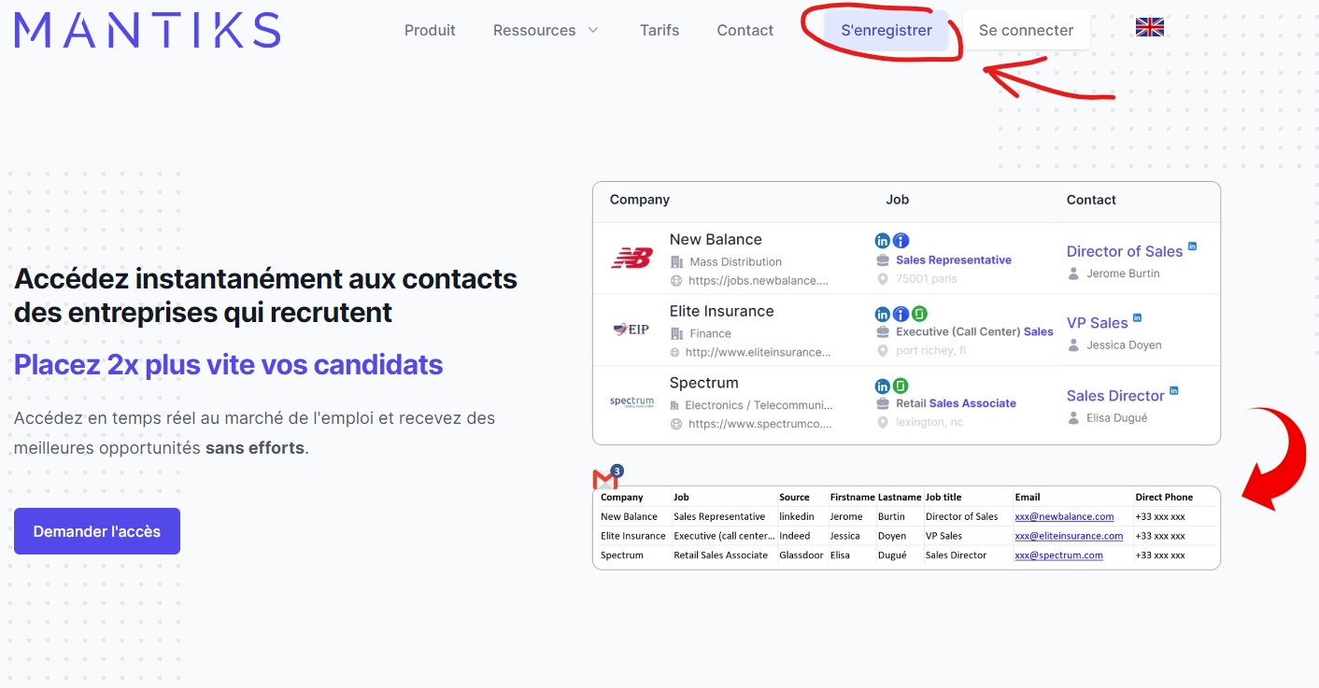Click location pin beside 75001 paris

883,279
